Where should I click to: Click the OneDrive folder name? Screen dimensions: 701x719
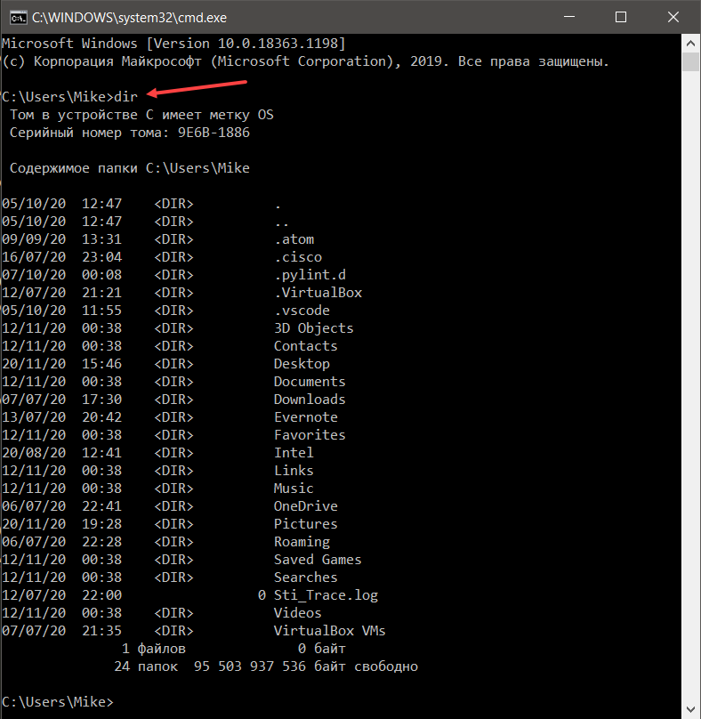click(x=306, y=506)
